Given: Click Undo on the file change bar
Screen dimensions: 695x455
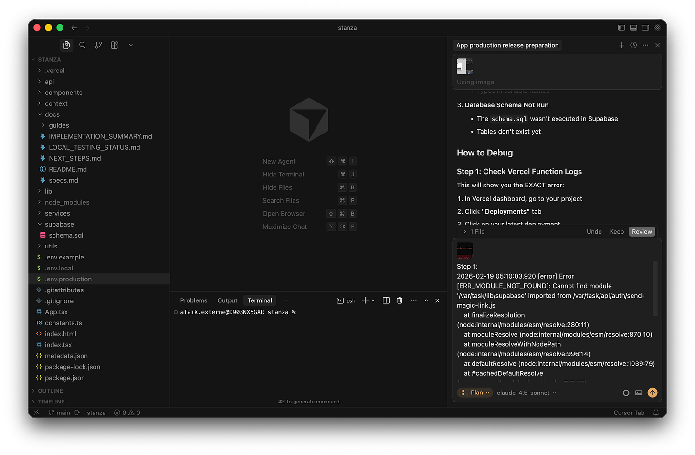Looking at the screenshot, I should (594, 231).
